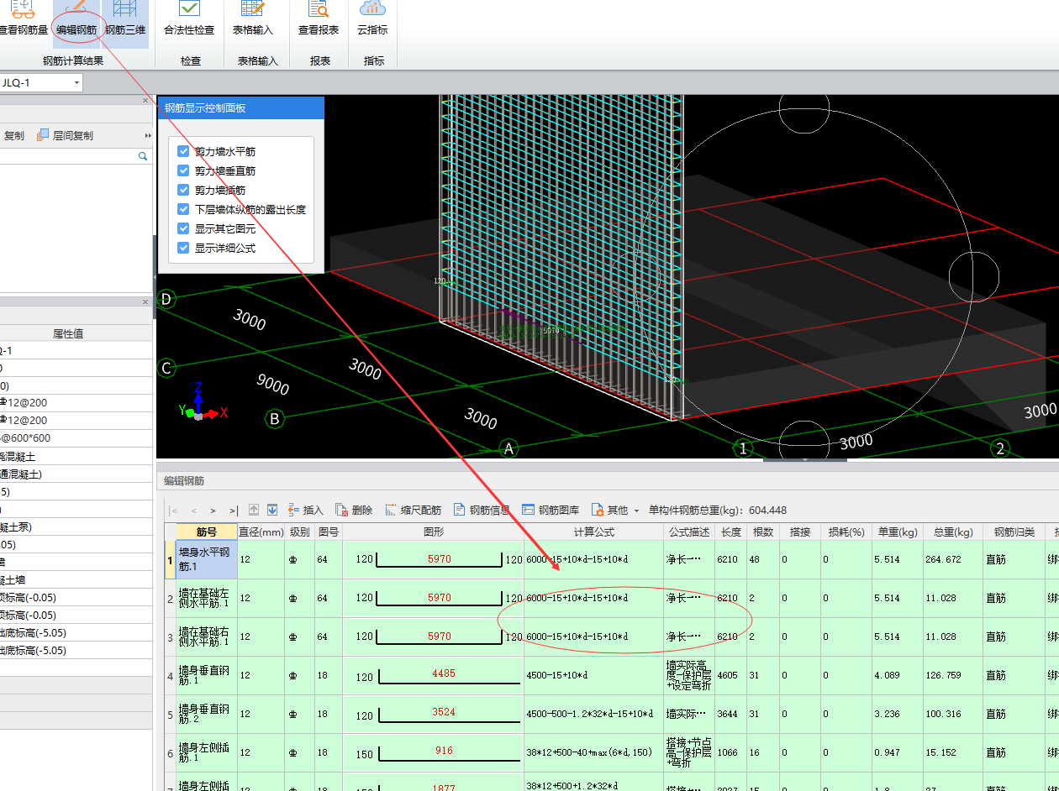Click count cell 48 in row 1

(761, 559)
